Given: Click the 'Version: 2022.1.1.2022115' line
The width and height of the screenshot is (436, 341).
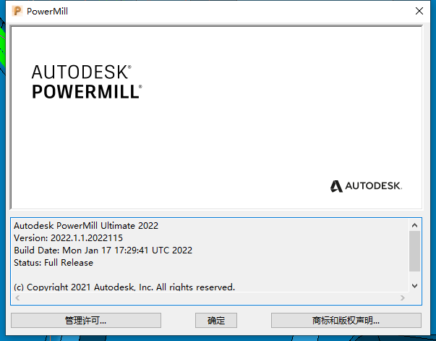Looking at the screenshot, I should coord(68,237).
